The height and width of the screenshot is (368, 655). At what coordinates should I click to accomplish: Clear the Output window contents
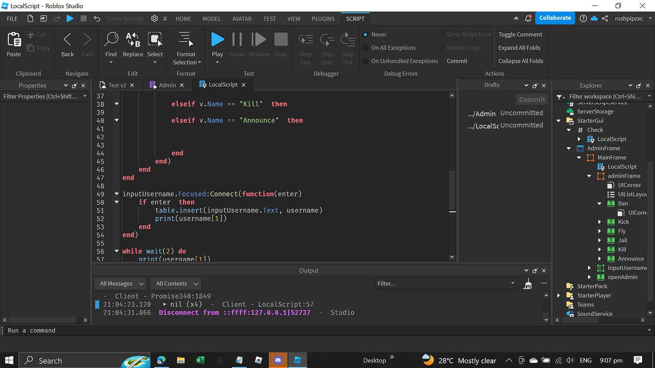point(527,282)
